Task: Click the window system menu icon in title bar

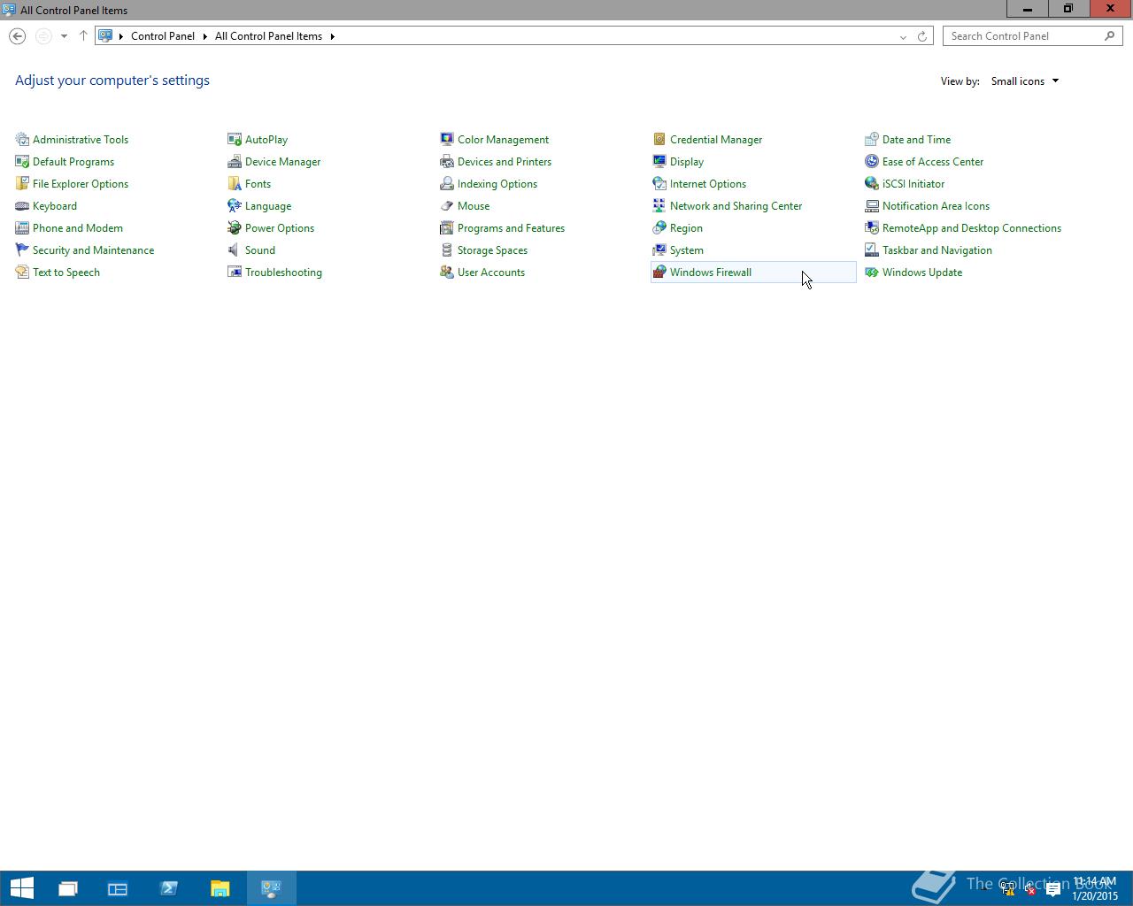Action: (9, 10)
